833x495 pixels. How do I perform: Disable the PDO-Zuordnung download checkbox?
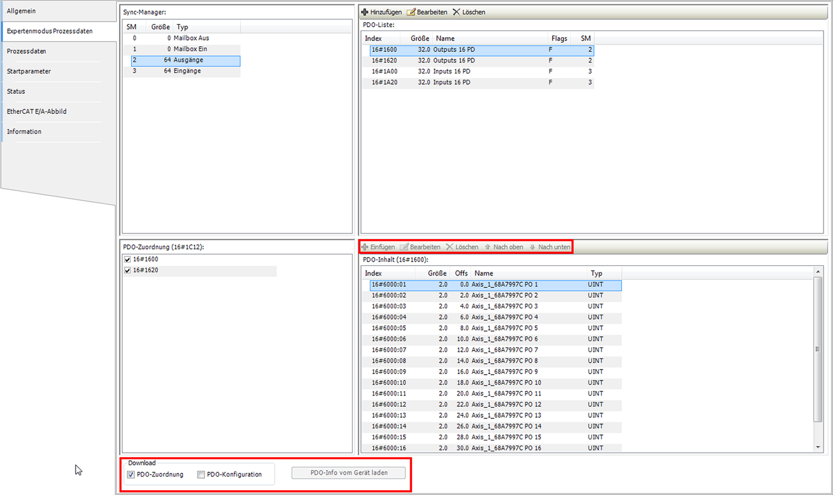click(131, 475)
